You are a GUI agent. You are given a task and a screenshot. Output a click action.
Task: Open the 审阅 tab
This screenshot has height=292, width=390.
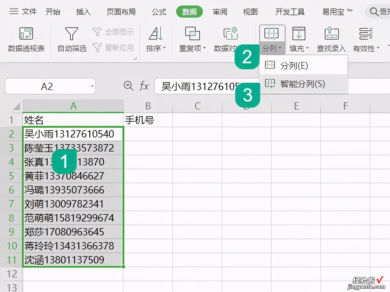coord(220,12)
